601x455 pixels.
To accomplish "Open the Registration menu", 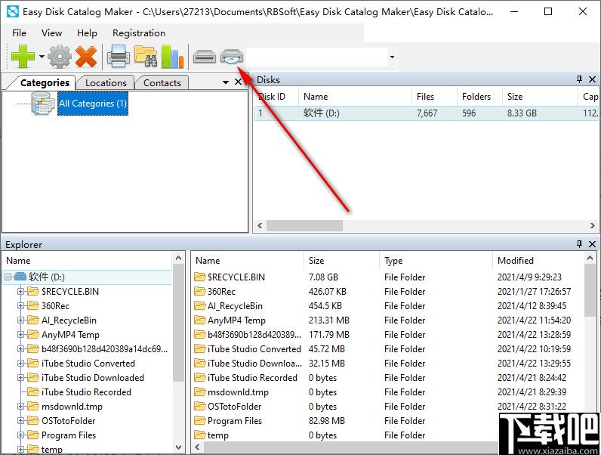I will (x=139, y=33).
